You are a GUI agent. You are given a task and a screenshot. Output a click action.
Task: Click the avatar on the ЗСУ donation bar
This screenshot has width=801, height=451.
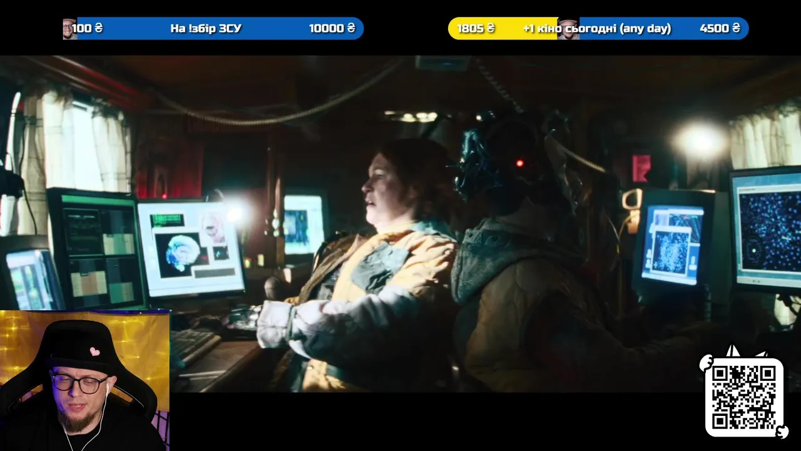click(69, 28)
